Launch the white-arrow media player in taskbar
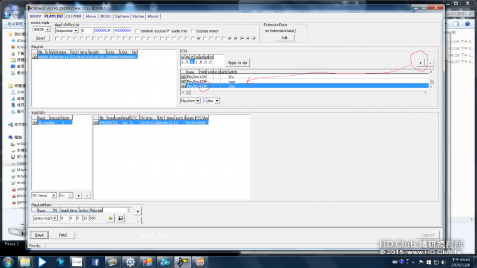 [42, 262]
